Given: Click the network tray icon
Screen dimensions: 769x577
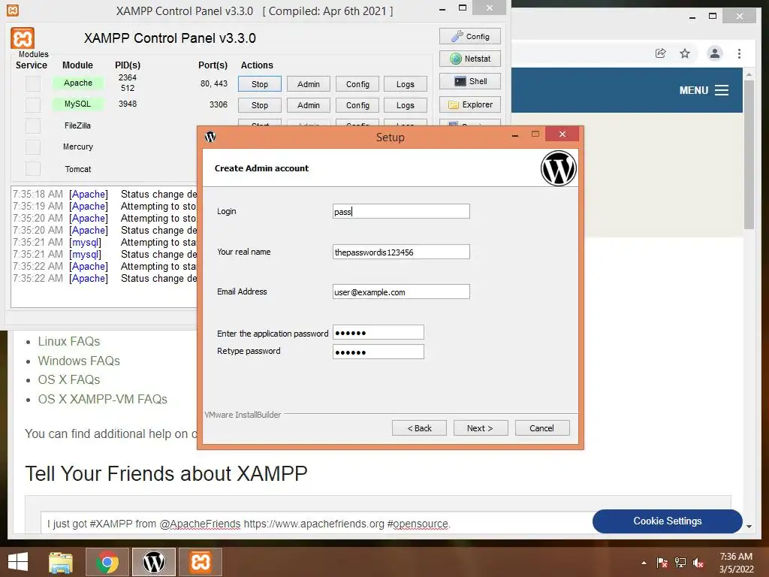Looking at the screenshot, I should tap(680, 563).
